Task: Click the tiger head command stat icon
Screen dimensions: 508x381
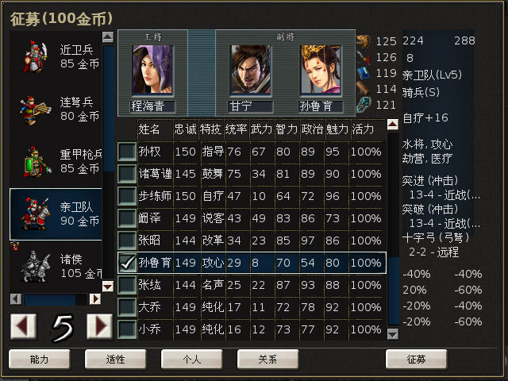Action: pyautogui.click(x=364, y=41)
